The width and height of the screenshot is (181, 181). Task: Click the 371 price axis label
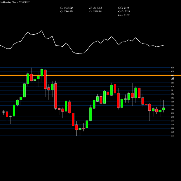[173, 94]
